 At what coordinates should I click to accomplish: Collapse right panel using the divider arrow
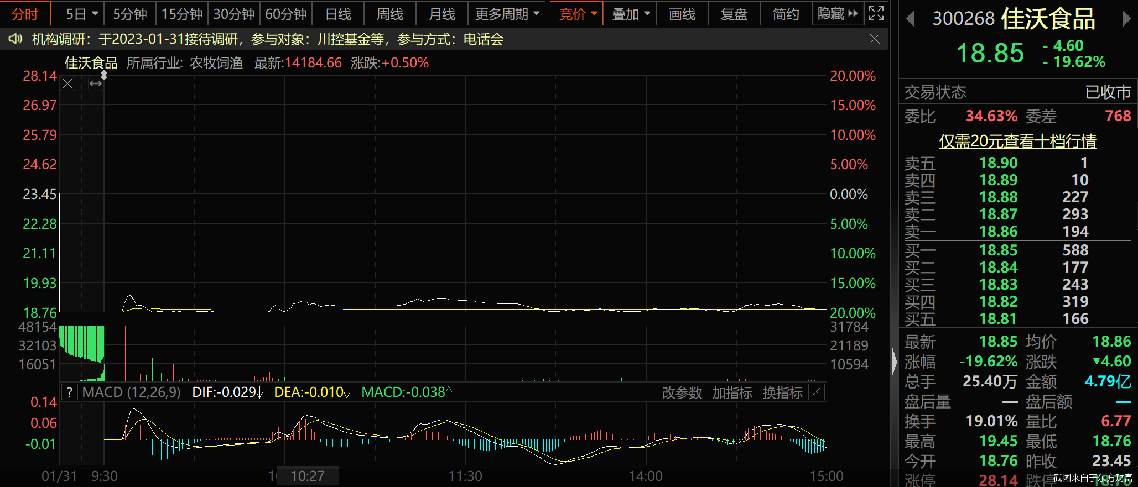pyautogui.click(x=894, y=362)
